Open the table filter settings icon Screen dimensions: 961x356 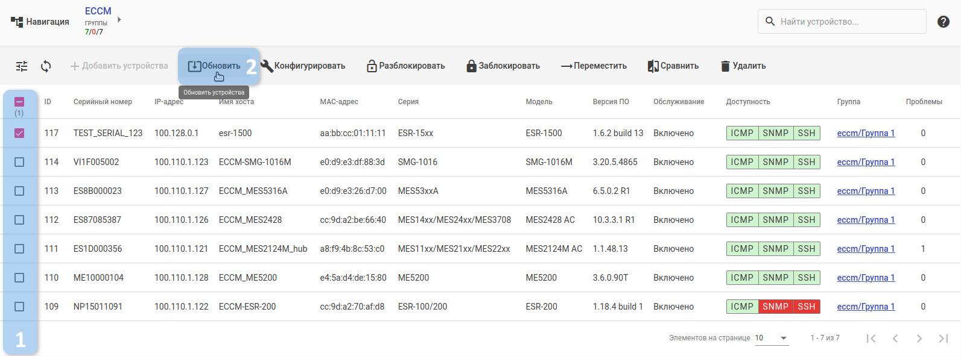(22, 66)
